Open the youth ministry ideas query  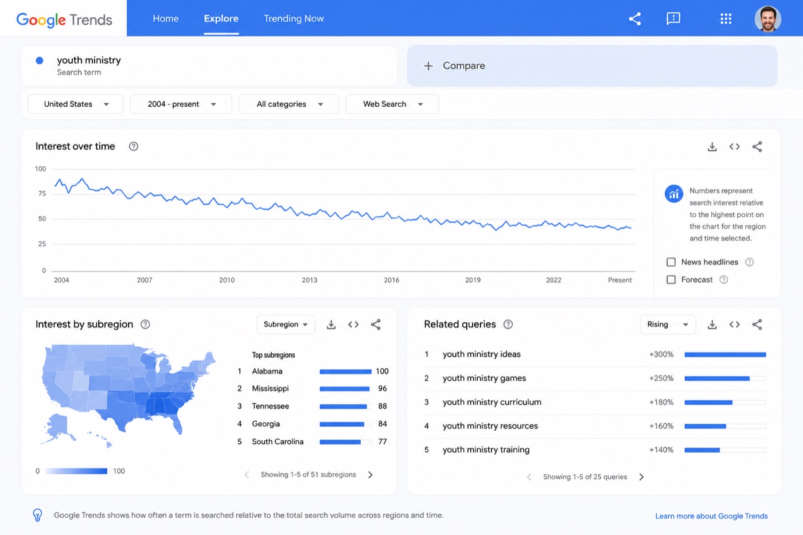[481, 354]
